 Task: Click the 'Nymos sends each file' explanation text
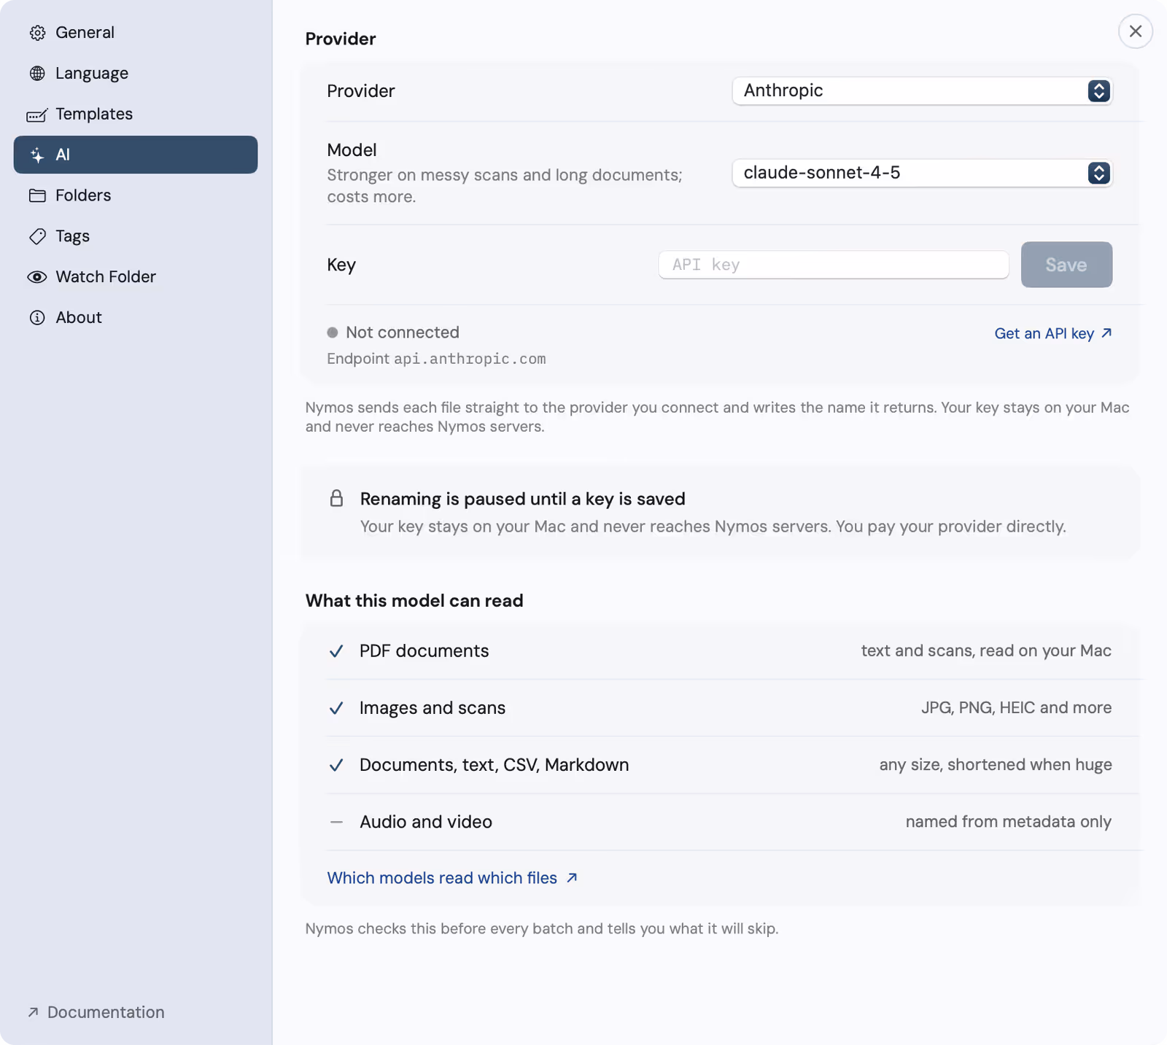point(718,417)
